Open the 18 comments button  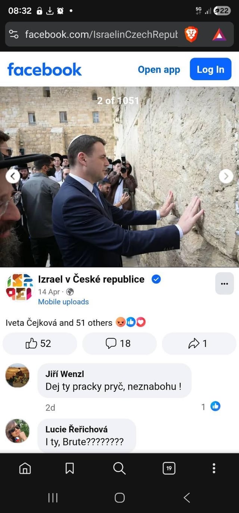click(x=119, y=343)
